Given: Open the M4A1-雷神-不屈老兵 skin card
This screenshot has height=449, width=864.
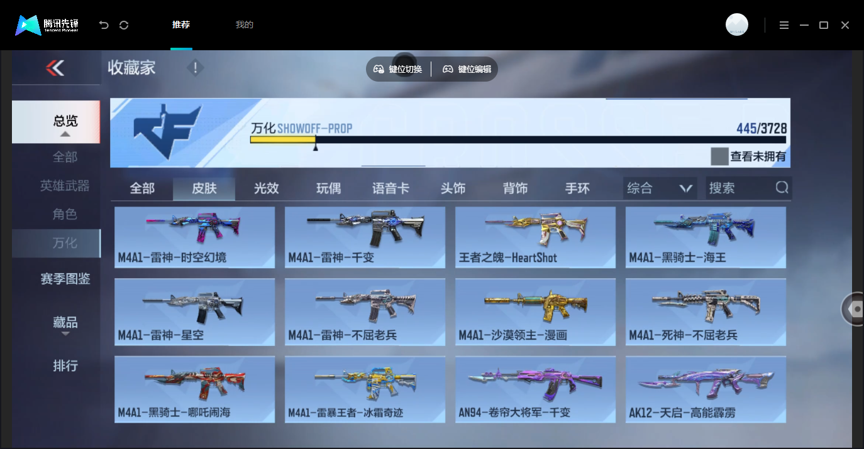Looking at the screenshot, I should click(365, 312).
